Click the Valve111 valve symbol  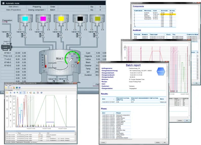point(9,35)
